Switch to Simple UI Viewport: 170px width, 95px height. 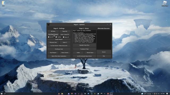pyautogui.click(x=65, y=42)
